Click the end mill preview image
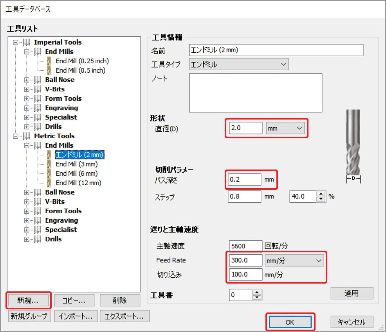This screenshot has width=386, height=332. pos(353,146)
